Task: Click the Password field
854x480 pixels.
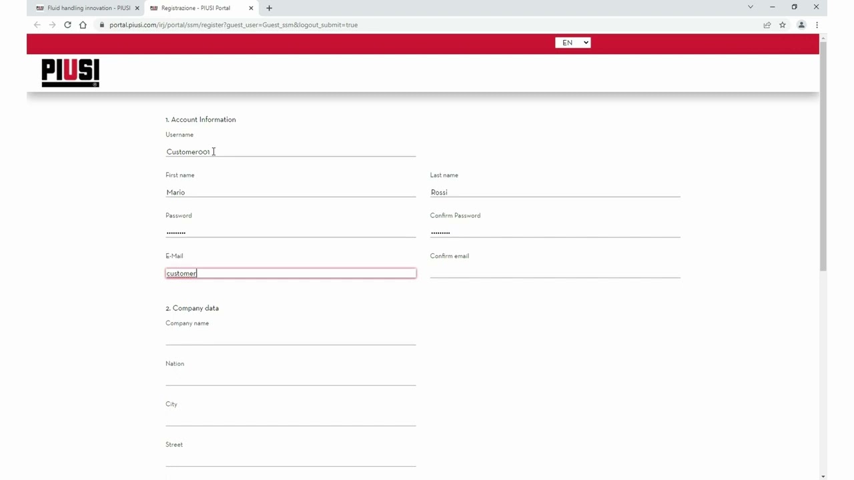Action: coord(290,233)
